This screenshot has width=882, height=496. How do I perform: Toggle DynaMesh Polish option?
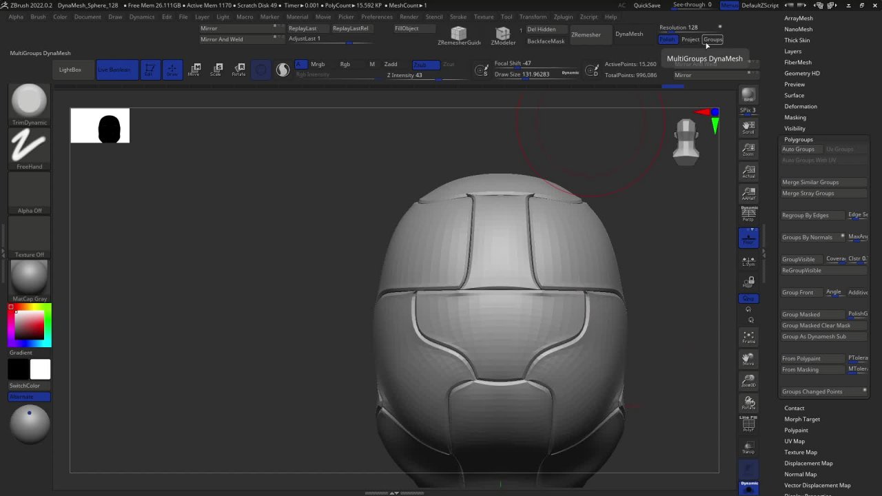[668, 39]
